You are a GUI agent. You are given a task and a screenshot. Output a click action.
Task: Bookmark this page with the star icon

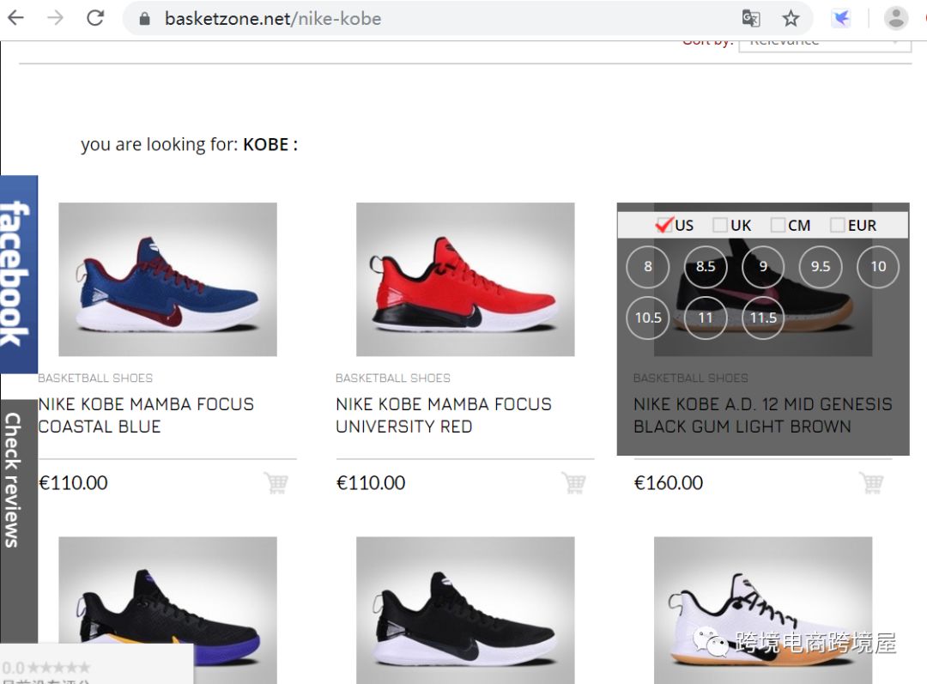tap(791, 18)
